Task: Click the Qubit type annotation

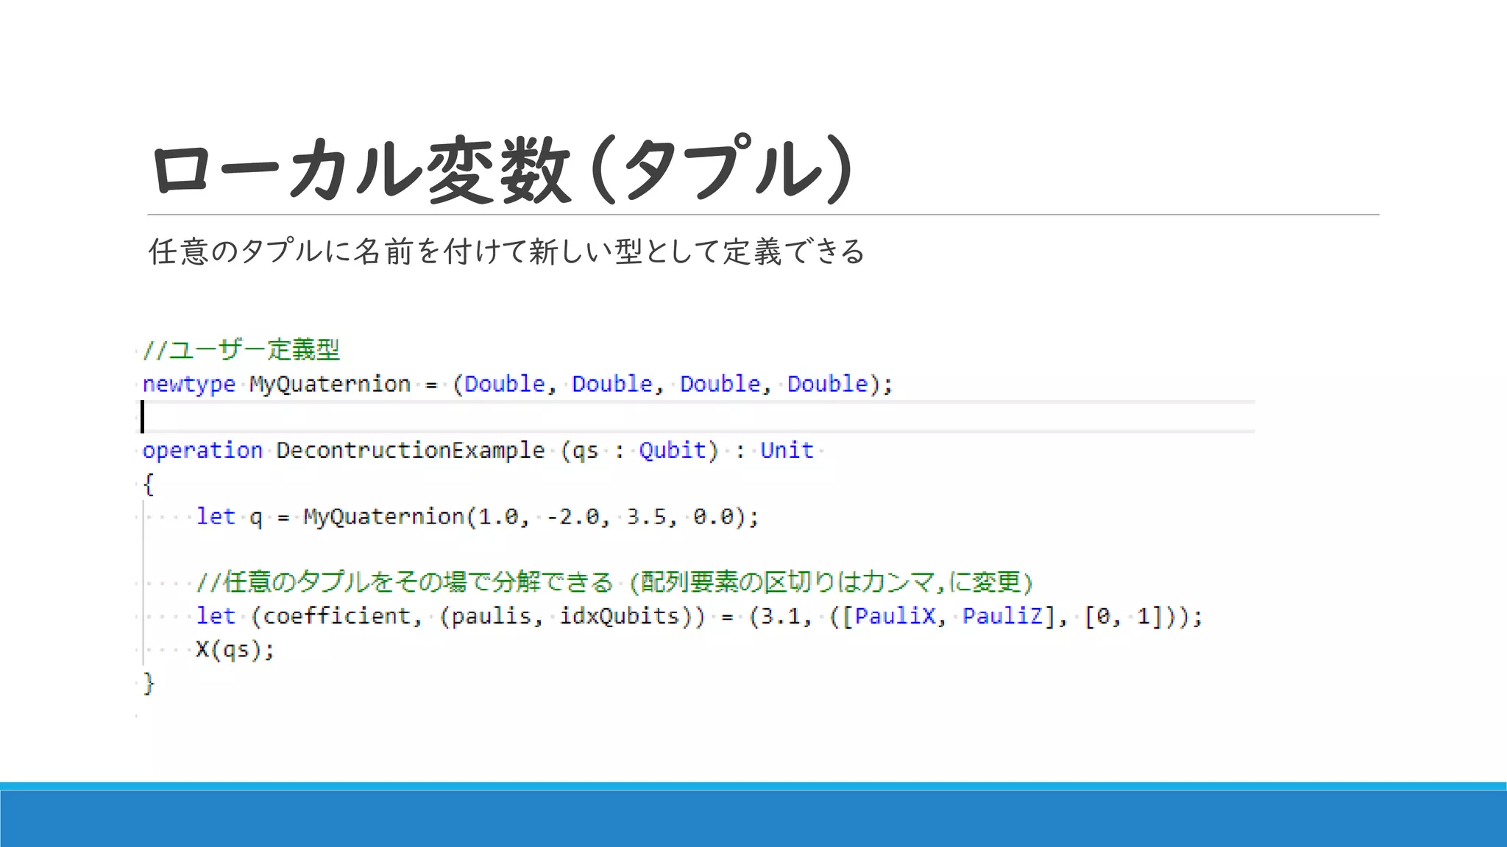Action: (x=672, y=451)
